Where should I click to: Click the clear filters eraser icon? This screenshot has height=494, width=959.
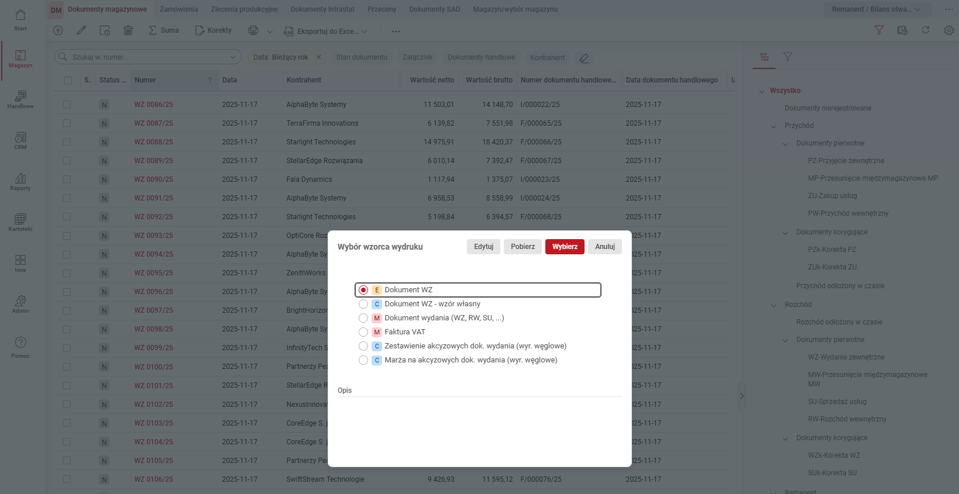[584, 58]
